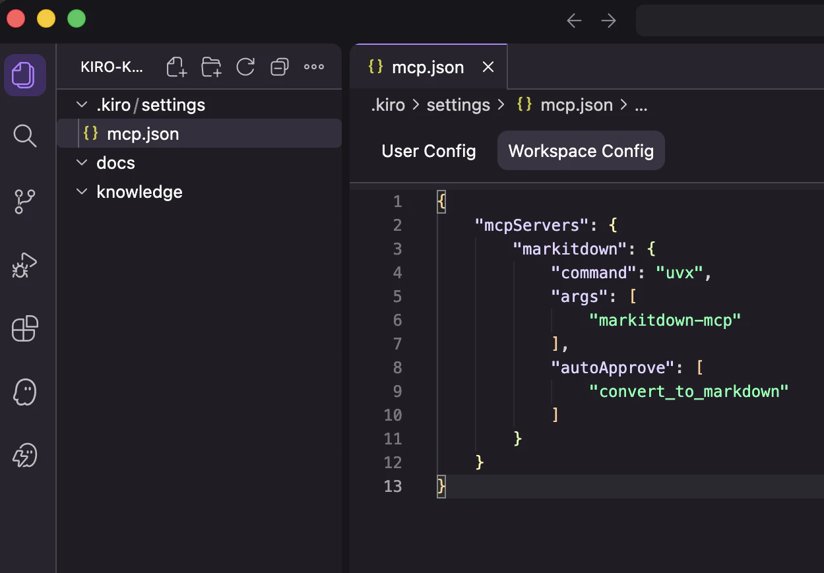This screenshot has height=573, width=824.
Task: Open explorer more actions menu
Action: [x=314, y=67]
